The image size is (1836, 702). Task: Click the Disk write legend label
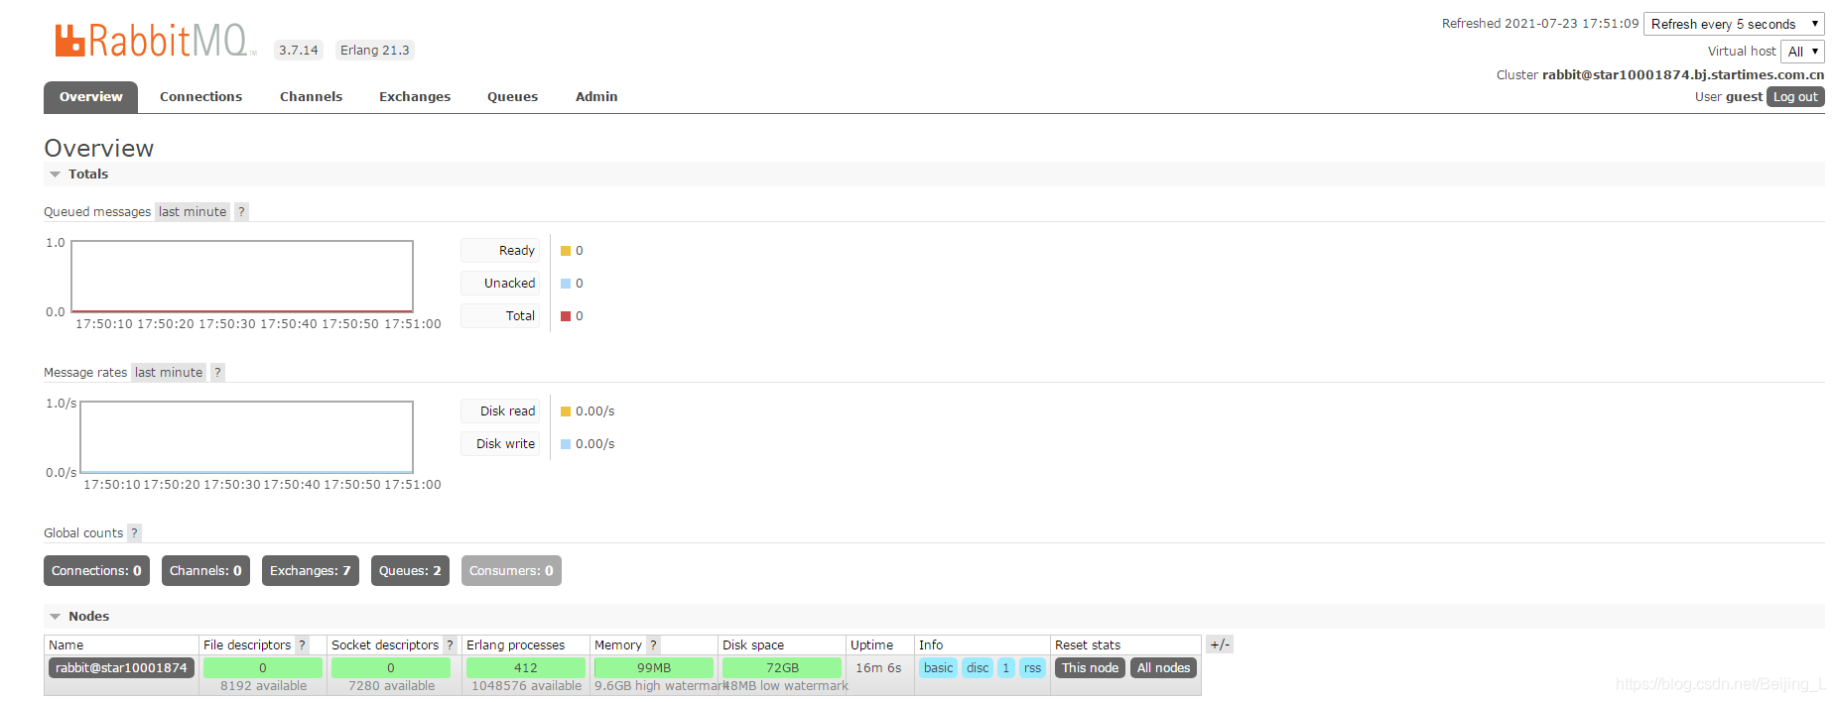point(500,443)
